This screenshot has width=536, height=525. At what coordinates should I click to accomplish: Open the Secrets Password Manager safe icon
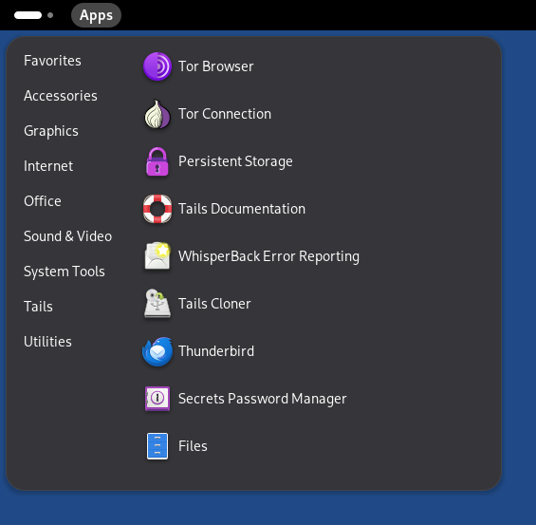coord(157,399)
